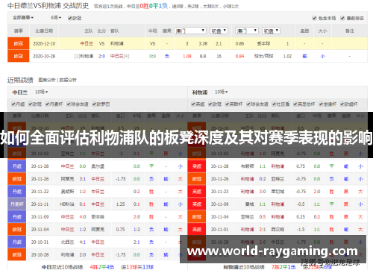Viewport: 373px width, 270px height.
Task: Select handicap -0.5 in 利物浦 20-11-09 row
Action: (301, 204)
